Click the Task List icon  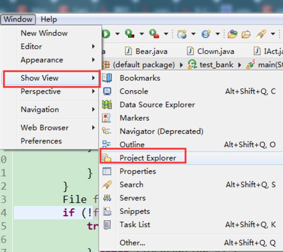(x=107, y=225)
